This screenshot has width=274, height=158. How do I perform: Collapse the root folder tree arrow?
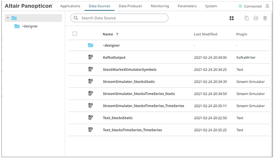click(x=8, y=18)
